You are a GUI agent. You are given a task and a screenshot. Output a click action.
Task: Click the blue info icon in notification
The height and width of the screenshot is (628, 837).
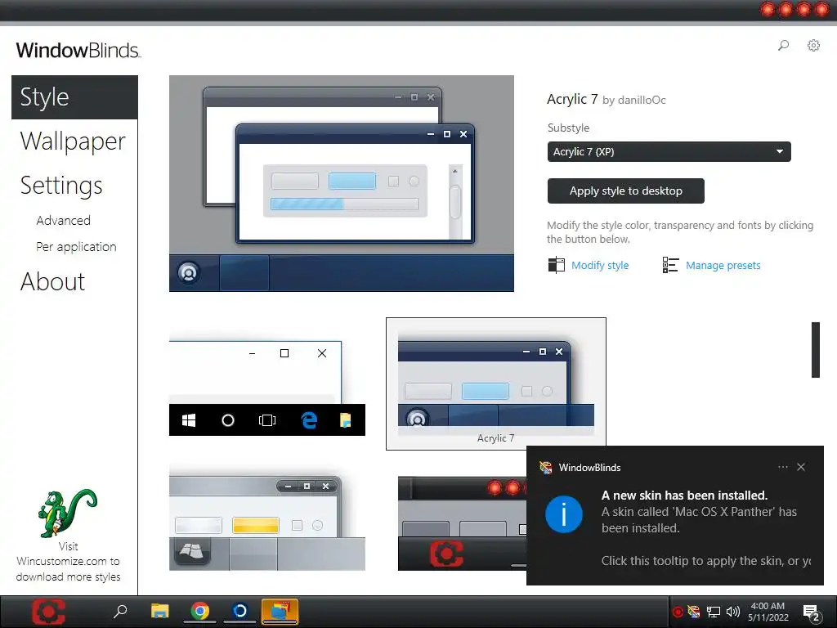564,514
